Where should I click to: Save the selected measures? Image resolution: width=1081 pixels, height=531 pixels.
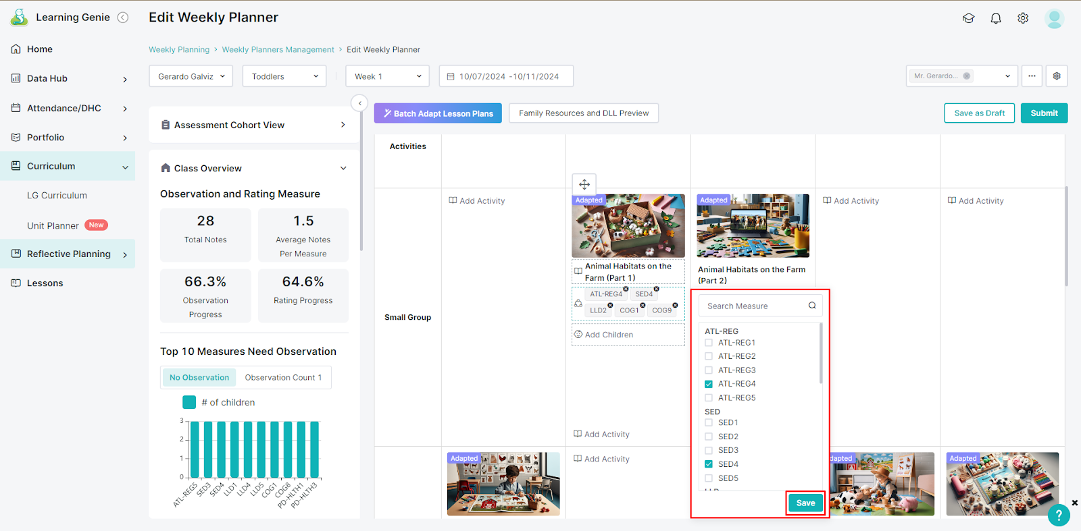[805, 503]
